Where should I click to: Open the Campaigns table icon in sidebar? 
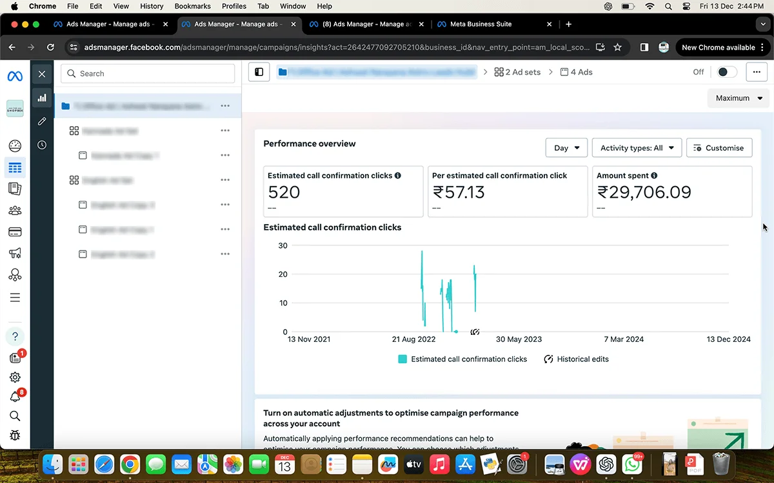click(x=15, y=168)
